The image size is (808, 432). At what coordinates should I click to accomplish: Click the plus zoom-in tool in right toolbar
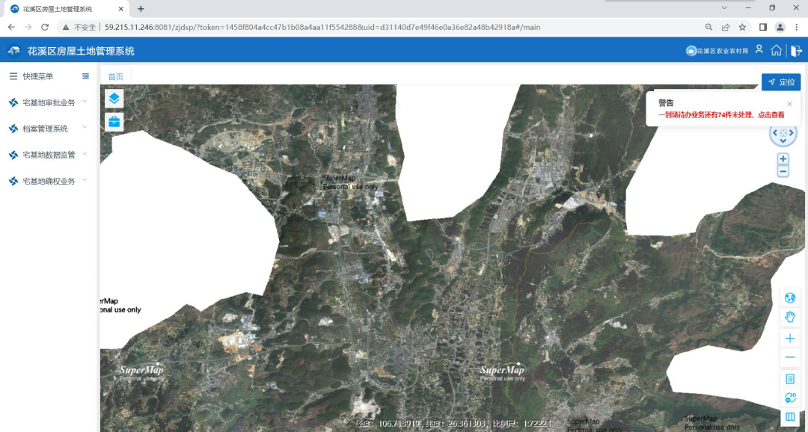point(789,339)
